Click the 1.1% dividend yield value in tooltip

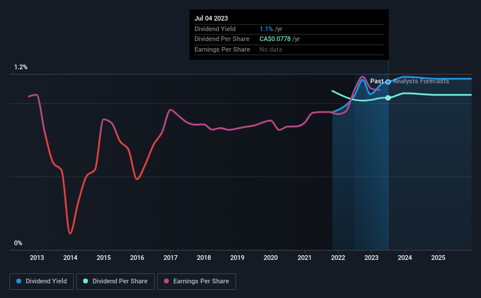[266, 29]
